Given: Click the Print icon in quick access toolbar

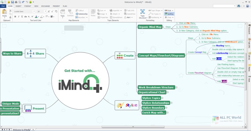Looking at the screenshot, I should click(16, 2).
